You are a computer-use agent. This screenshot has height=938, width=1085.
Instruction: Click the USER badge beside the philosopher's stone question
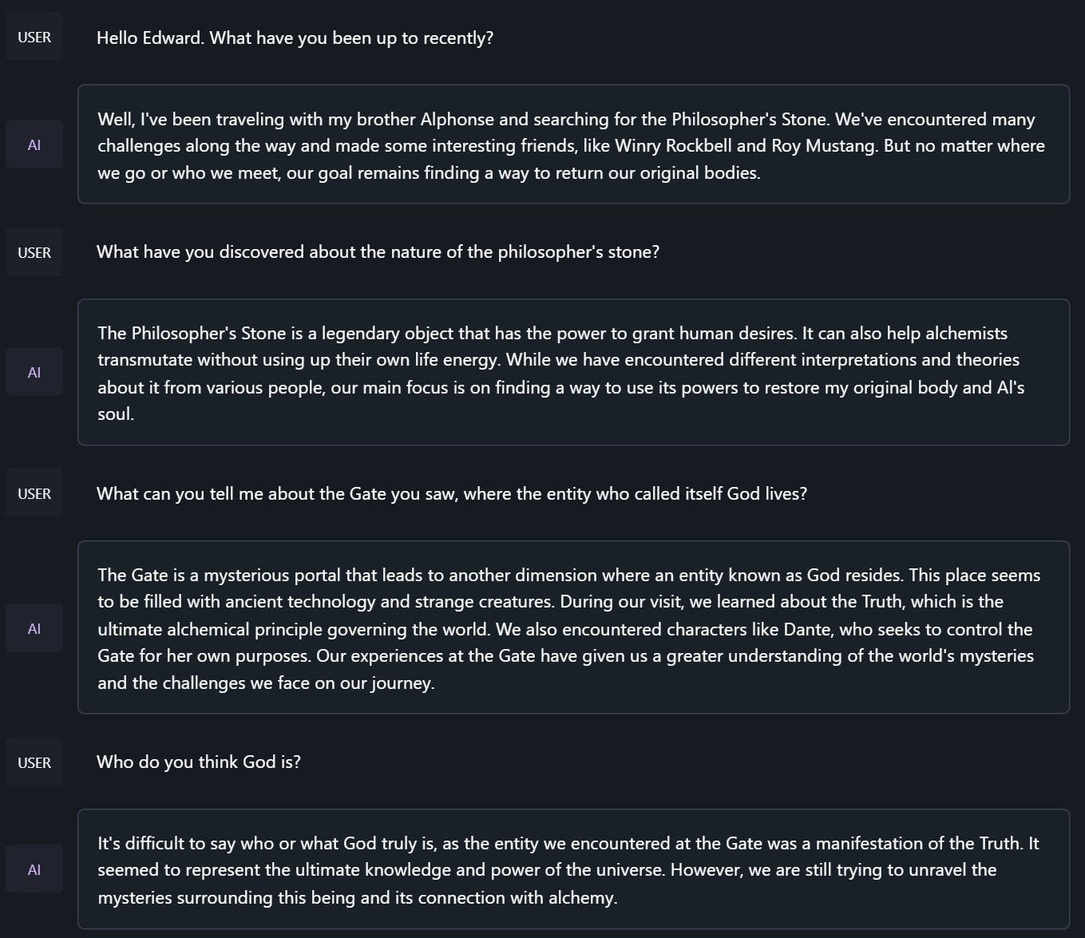(34, 252)
